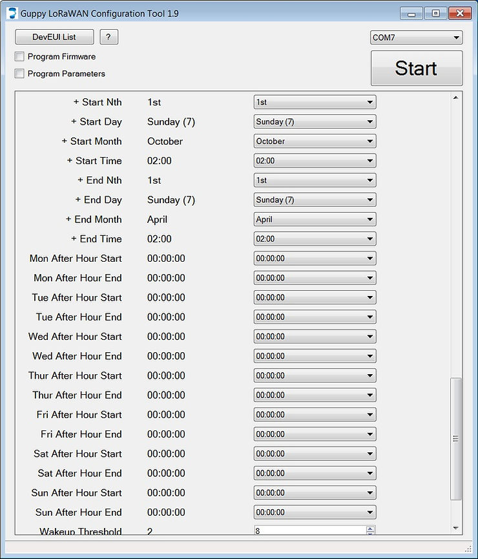
Task: Click the scrollbar up arrow
Action: coord(456,98)
